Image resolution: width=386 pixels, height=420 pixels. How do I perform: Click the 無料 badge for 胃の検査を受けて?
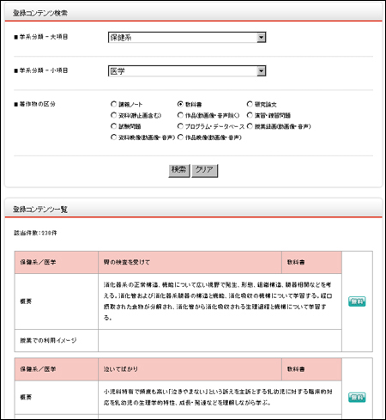click(357, 301)
